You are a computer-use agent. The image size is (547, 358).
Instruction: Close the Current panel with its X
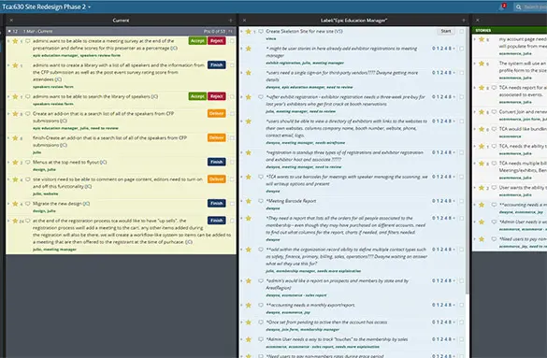pyautogui.click(x=11, y=21)
